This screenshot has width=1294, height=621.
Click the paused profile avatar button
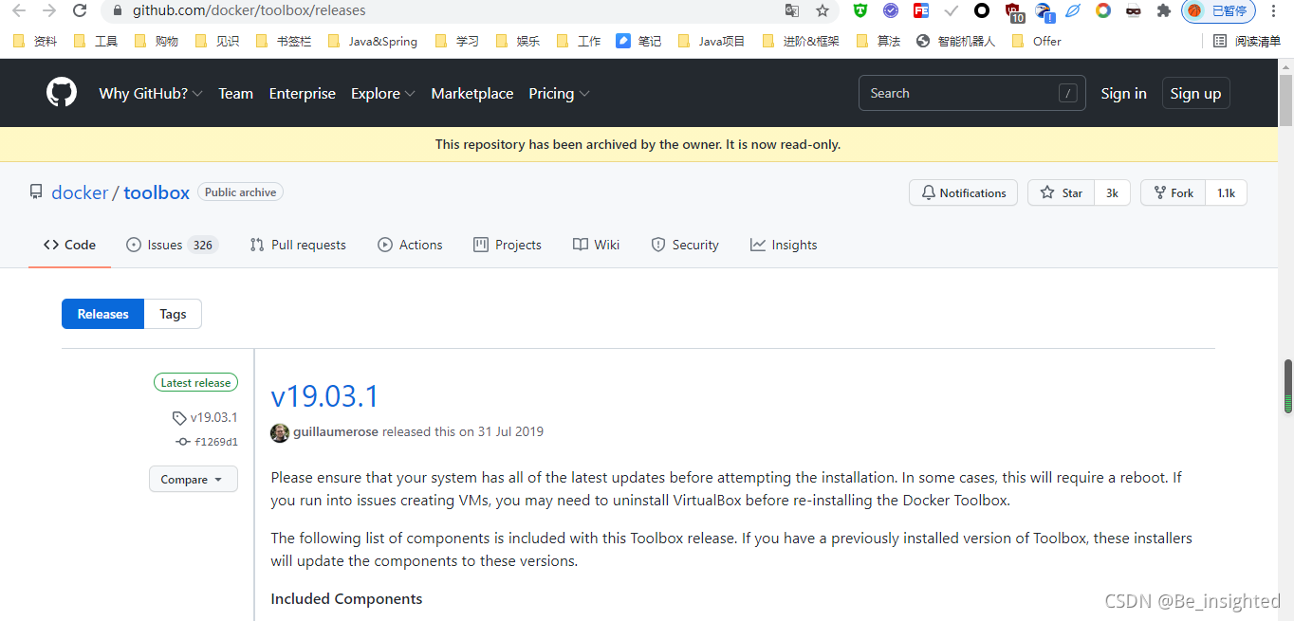point(1218,10)
